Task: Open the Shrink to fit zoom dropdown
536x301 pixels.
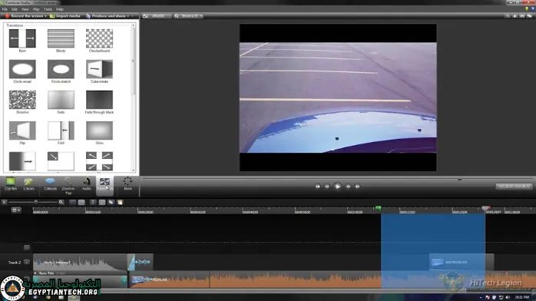Action: click(188, 16)
